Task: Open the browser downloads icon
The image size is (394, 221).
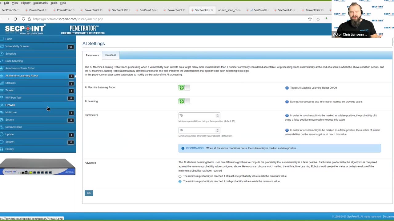Action: (318, 19)
